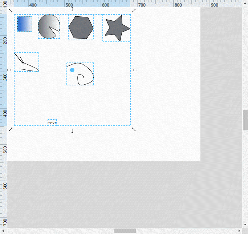Select the "text" object on canvas
248x234 pixels.
52,123
